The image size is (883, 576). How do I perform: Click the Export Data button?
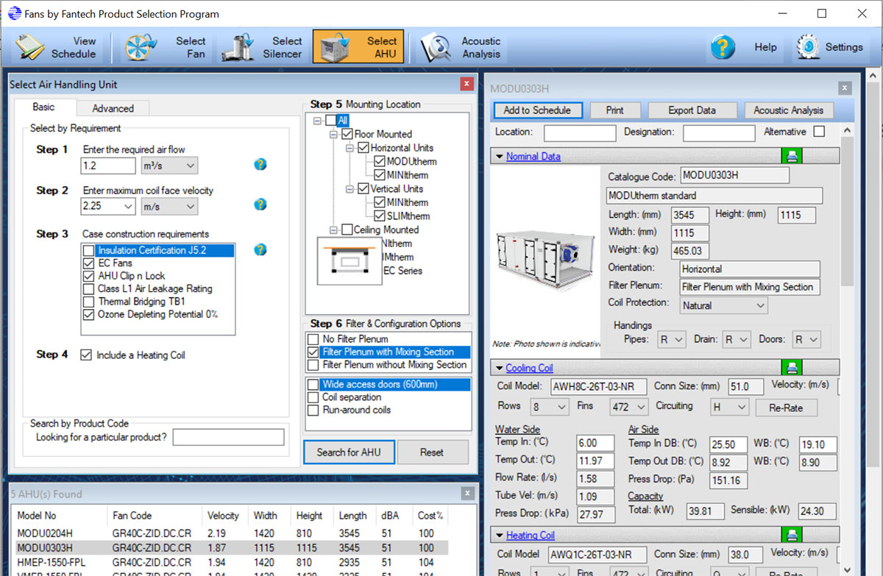(x=692, y=110)
